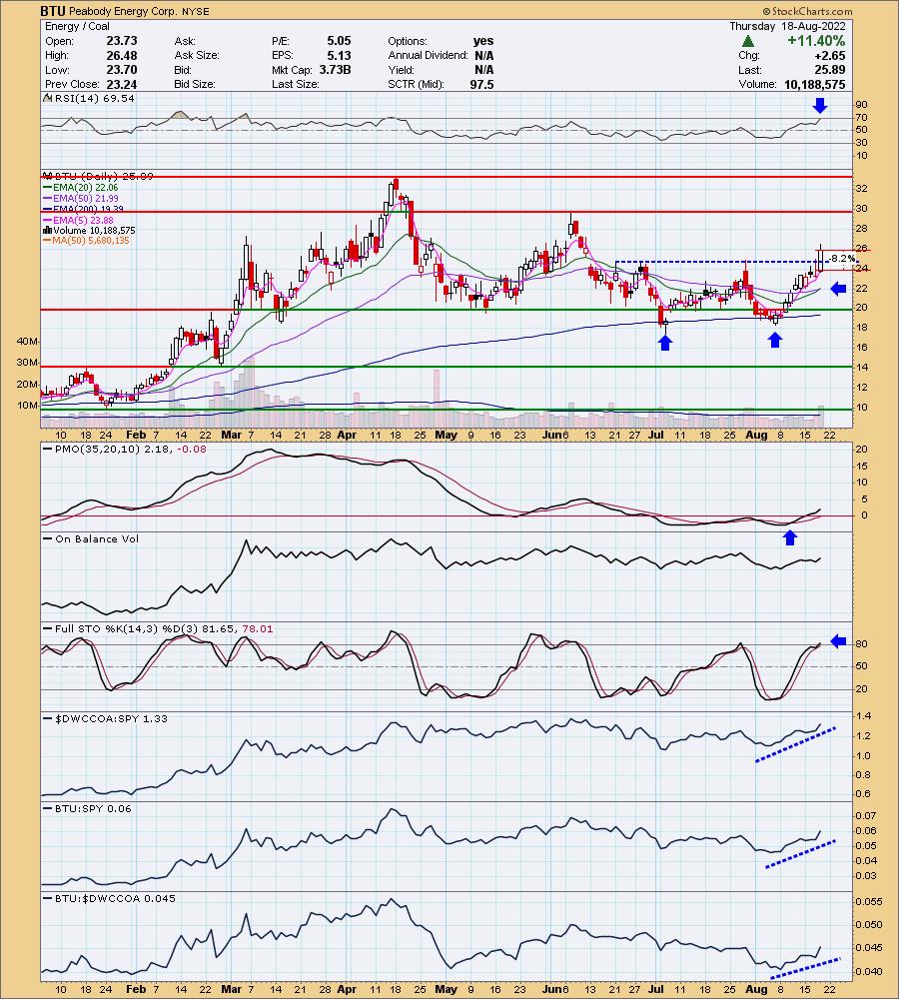
Task: Select the Prev Close value 23.24
Action: (x=121, y=84)
